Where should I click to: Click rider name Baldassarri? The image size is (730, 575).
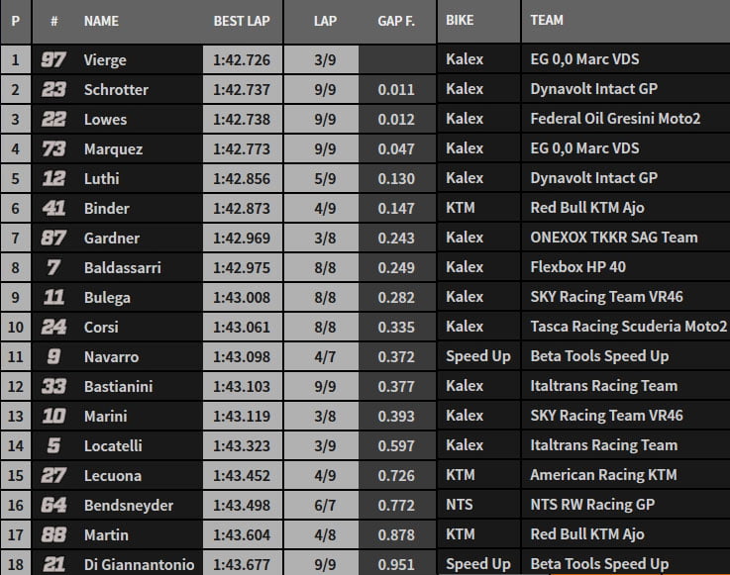(122, 267)
